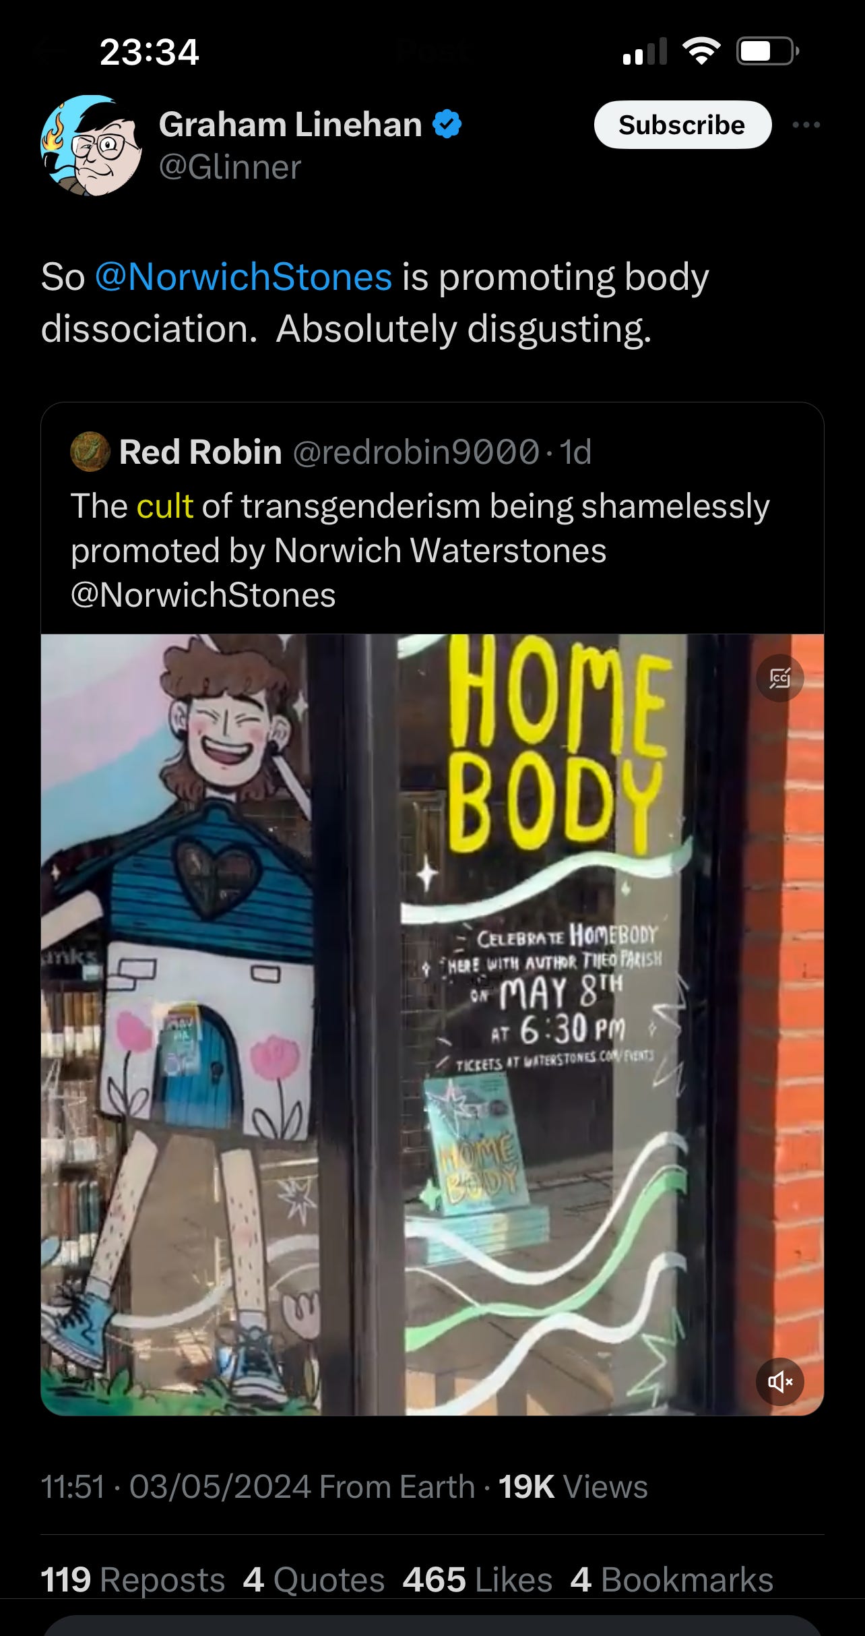Open Red Robin's small round avatar

coord(90,451)
